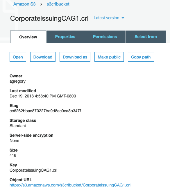Open the s3crlbucket breadcrumb link

tap(58, 4)
